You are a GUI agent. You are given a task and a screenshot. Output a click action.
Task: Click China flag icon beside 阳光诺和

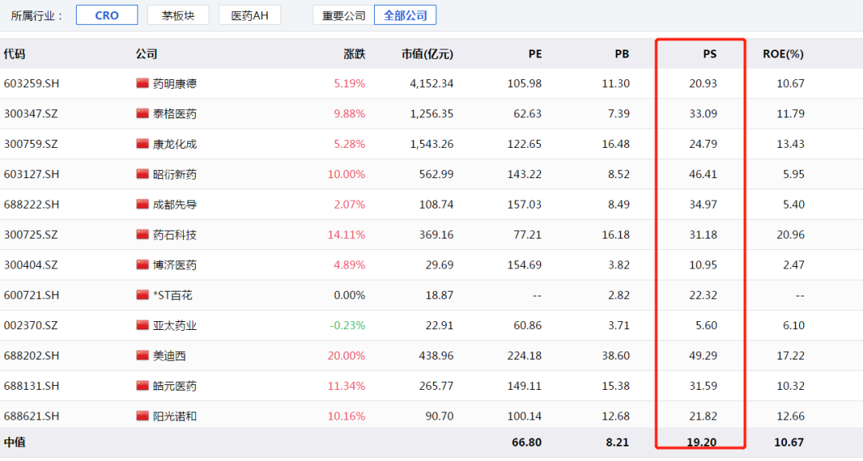point(142,416)
